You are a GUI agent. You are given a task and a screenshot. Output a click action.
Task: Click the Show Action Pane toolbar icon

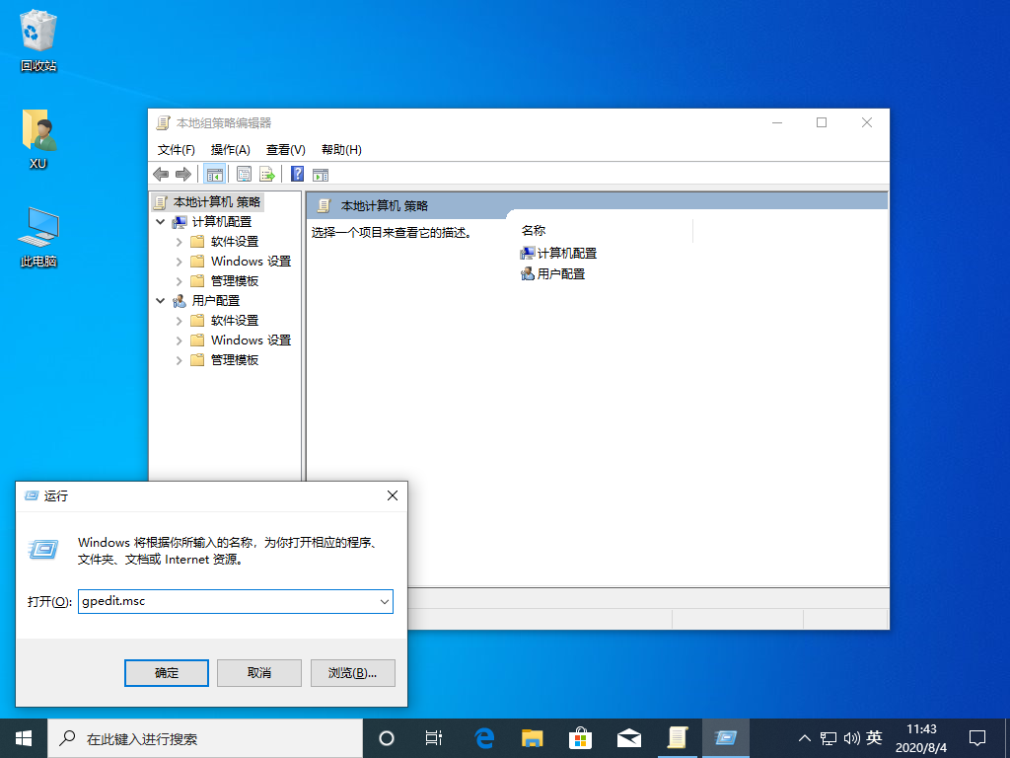(321, 174)
